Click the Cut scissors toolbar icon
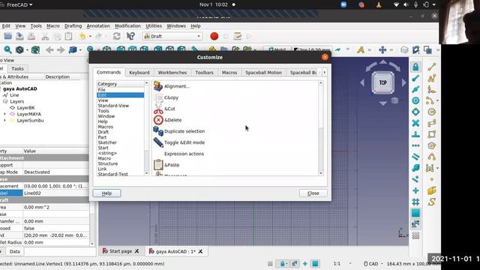 click(x=45, y=37)
